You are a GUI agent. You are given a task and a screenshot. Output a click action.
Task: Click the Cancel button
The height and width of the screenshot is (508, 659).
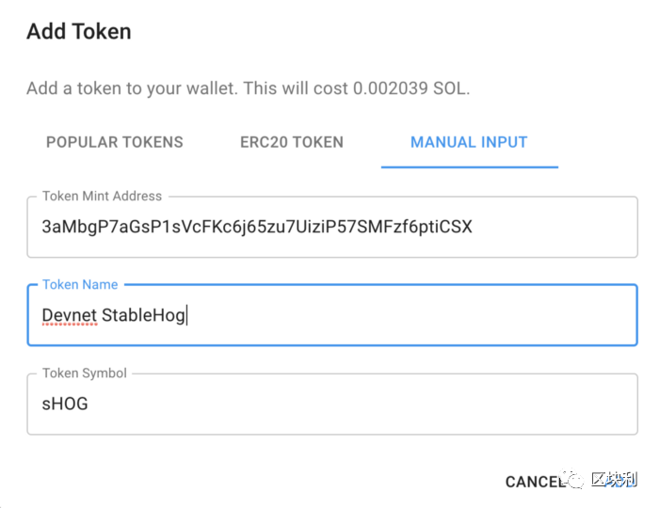536,482
